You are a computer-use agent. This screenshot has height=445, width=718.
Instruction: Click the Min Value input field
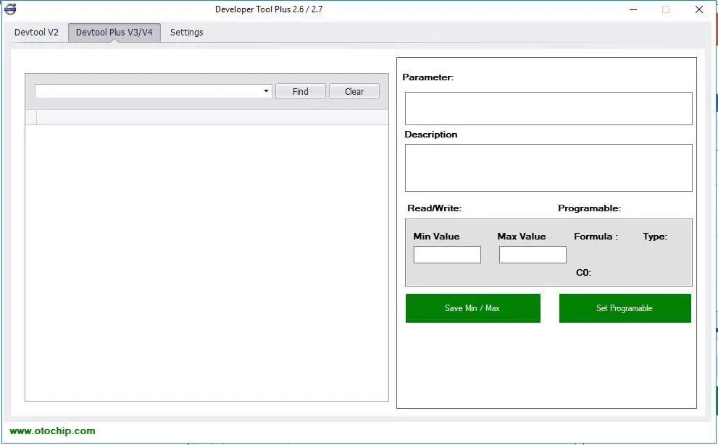[447, 255]
